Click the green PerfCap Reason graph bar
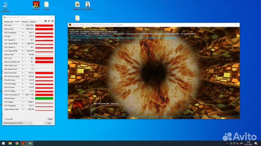This screenshot has height=146, width=261. pyautogui.click(x=44, y=98)
